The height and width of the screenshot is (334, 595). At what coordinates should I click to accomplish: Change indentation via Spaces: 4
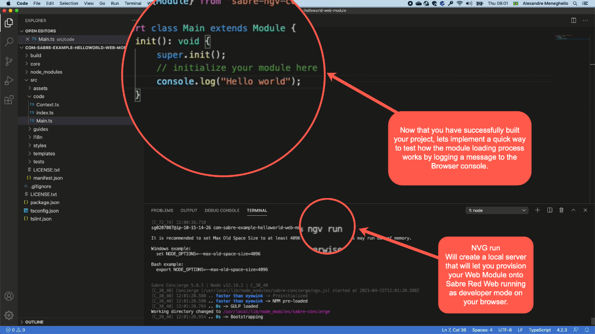[482, 330]
